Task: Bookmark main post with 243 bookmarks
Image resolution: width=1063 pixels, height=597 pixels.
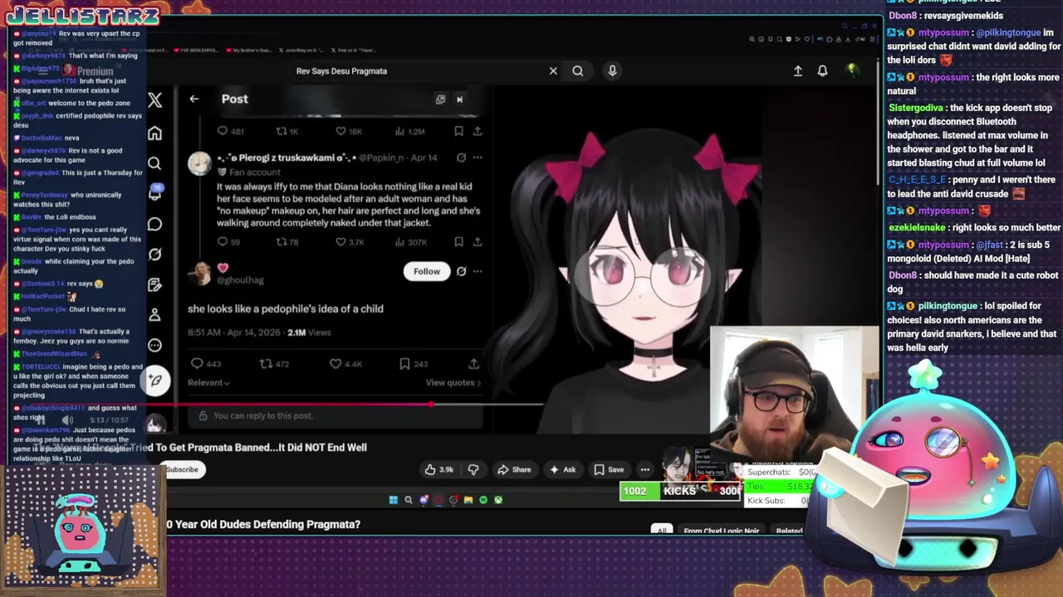Action: (x=414, y=364)
